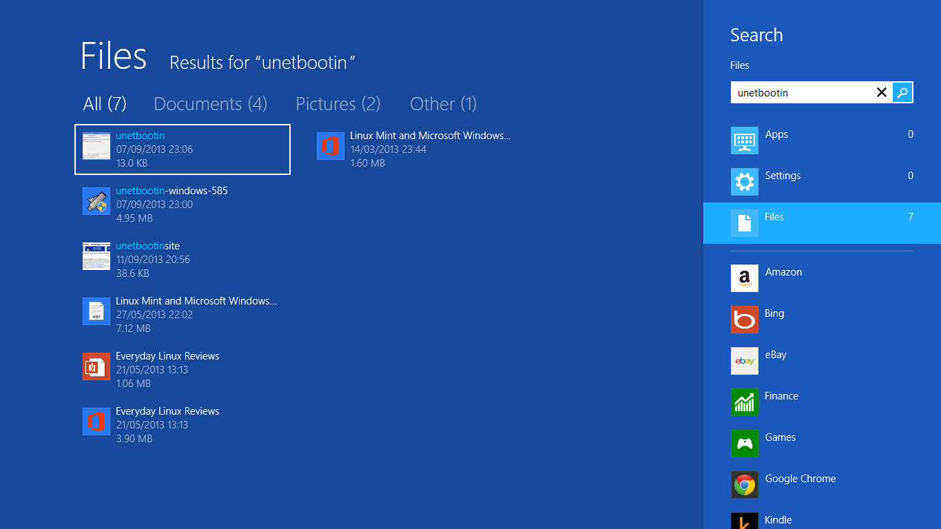Viewport: 941px width, 529px height.
Task: Open Linux Mint file dated 14/03/2013
Action: click(x=431, y=136)
